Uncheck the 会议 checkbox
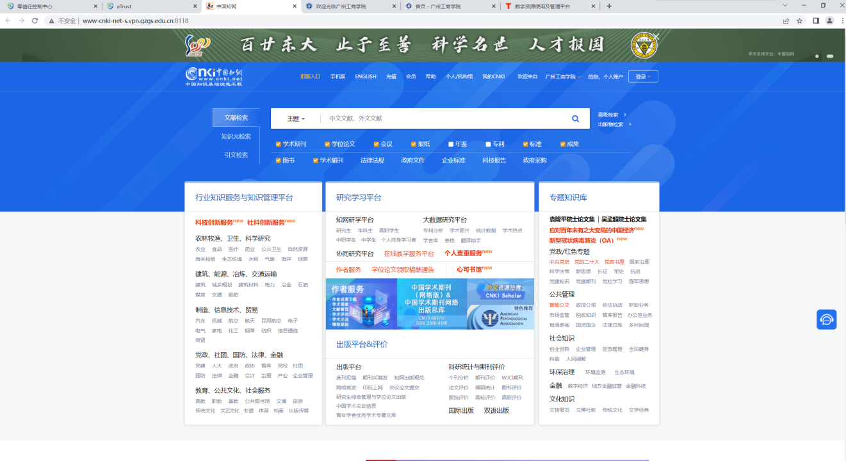Viewport: 846px width, 461px height. 376,144
